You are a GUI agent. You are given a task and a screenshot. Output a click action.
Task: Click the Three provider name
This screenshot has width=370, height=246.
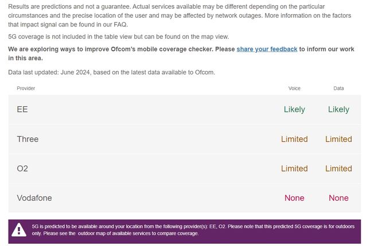pyautogui.click(x=28, y=139)
